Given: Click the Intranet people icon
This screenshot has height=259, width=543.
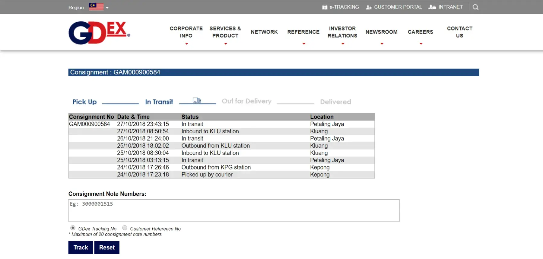Looking at the screenshot, I should coord(432,7).
